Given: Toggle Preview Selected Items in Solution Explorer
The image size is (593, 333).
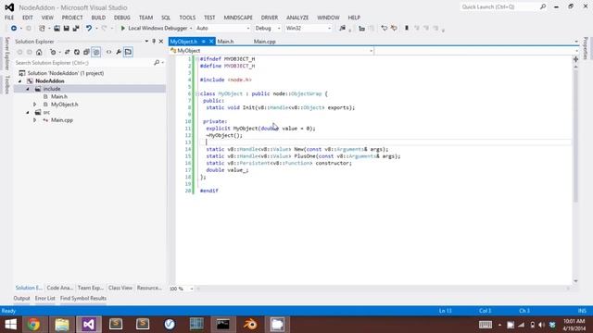Looking at the screenshot, I should [x=128, y=52].
